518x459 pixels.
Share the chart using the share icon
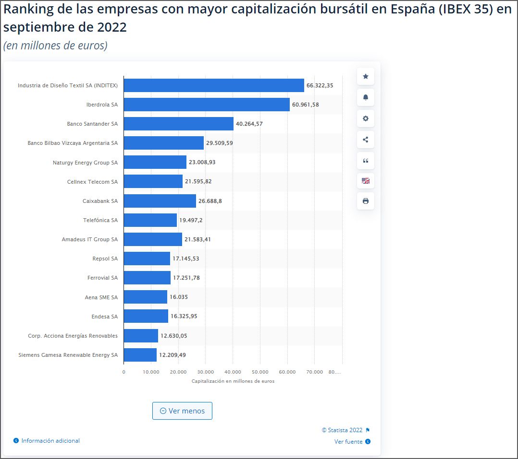[365, 140]
